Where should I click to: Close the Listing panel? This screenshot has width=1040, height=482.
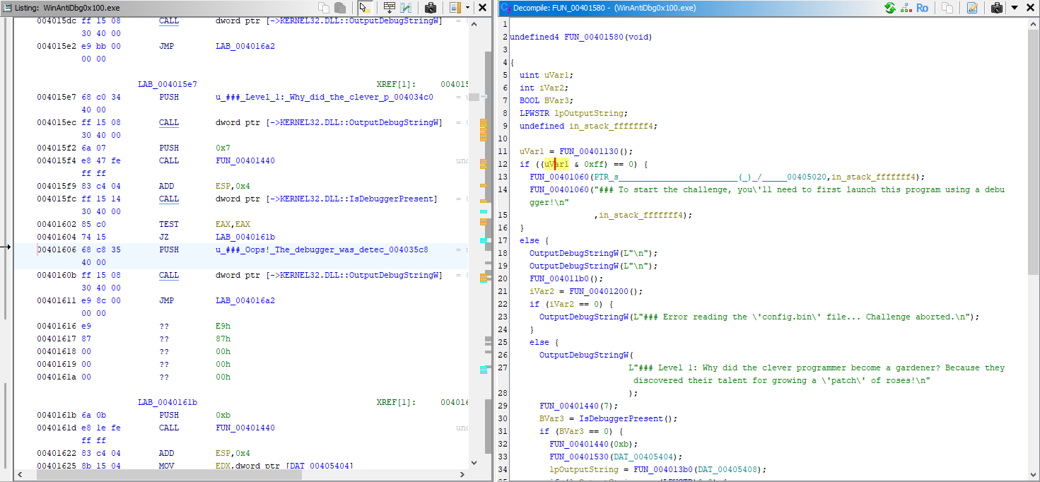point(482,8)
